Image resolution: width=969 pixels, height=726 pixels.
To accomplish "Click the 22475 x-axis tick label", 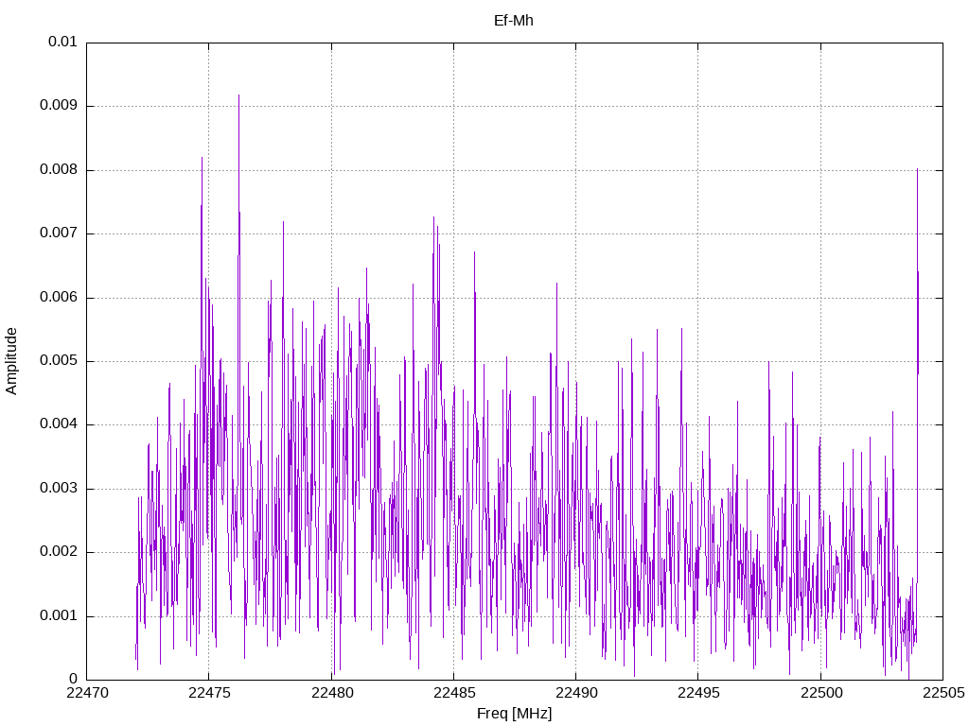I will 209,693.
